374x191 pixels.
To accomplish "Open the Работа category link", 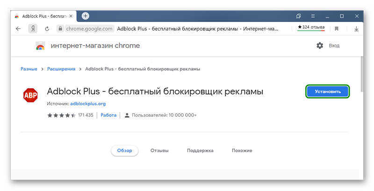I will [108, 115].
